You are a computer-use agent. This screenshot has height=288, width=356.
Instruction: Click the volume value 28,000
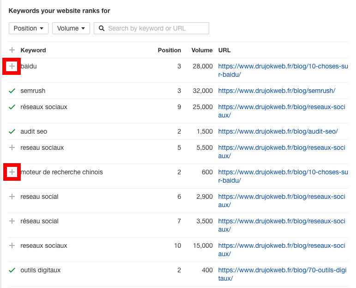tap(203, 66)
